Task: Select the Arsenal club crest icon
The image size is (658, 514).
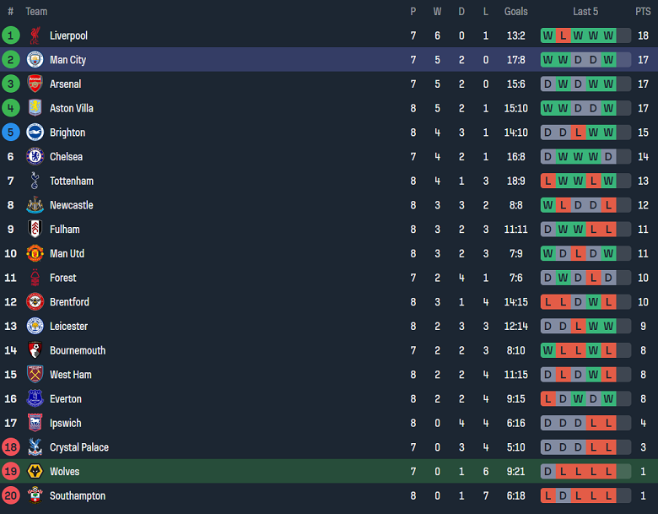Action: 35,84
